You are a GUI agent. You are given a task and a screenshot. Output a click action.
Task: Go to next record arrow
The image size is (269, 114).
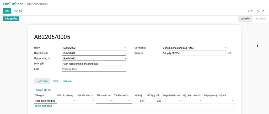263,11
